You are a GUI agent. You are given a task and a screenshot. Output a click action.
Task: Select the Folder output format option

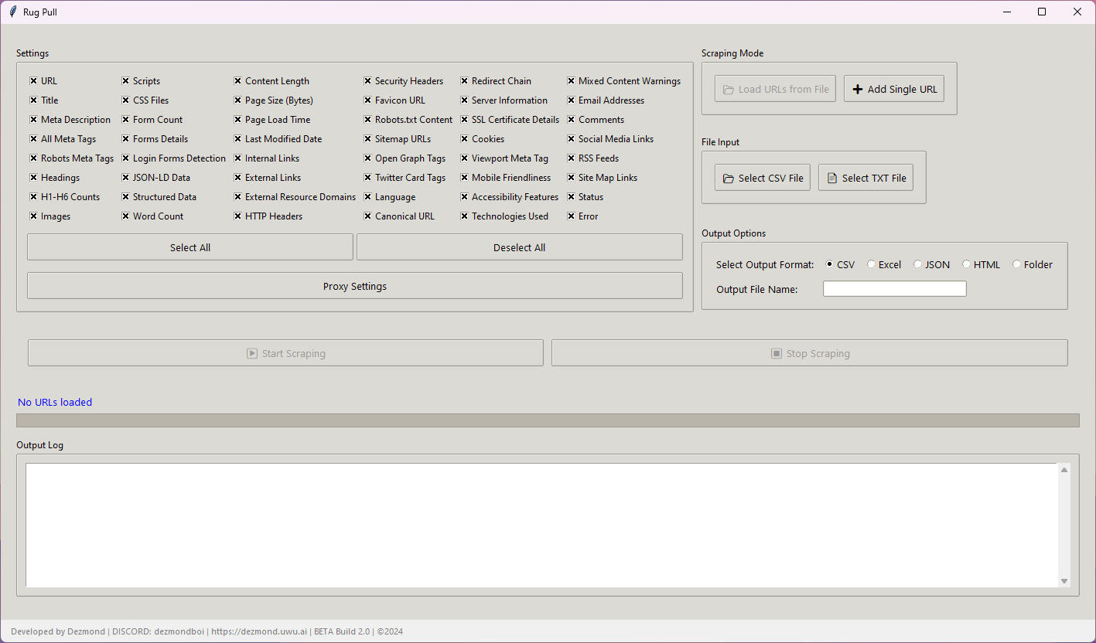click(x=1017, y=264)
